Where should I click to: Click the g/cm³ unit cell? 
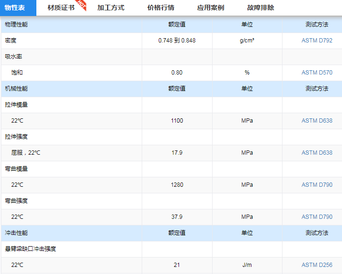pyautogui.click(x=247, y=41)
